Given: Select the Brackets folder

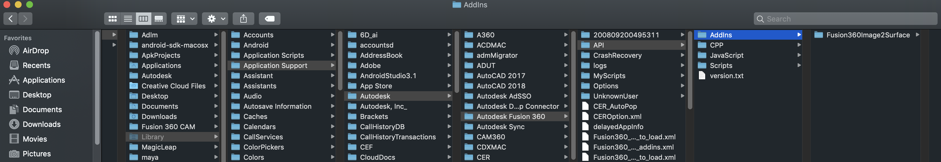Looking at the screenshot, I should [x=398, y=116].
